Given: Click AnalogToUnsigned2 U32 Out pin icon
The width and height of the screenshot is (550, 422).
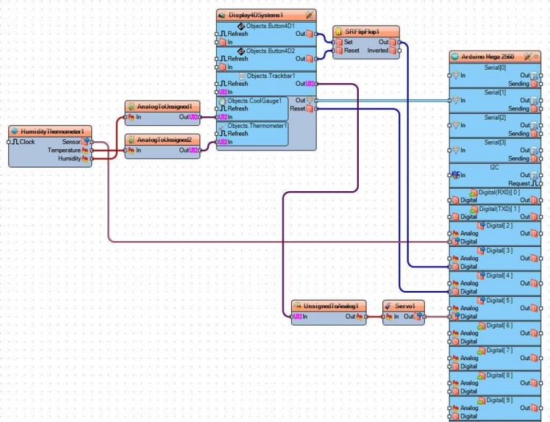Looking at the screenshot, I should 193,150.
